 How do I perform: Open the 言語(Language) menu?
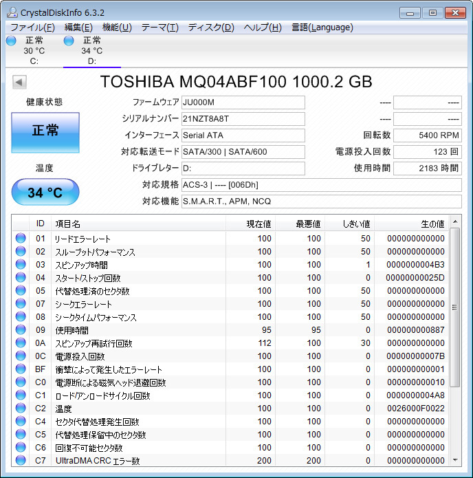point(322,28)
